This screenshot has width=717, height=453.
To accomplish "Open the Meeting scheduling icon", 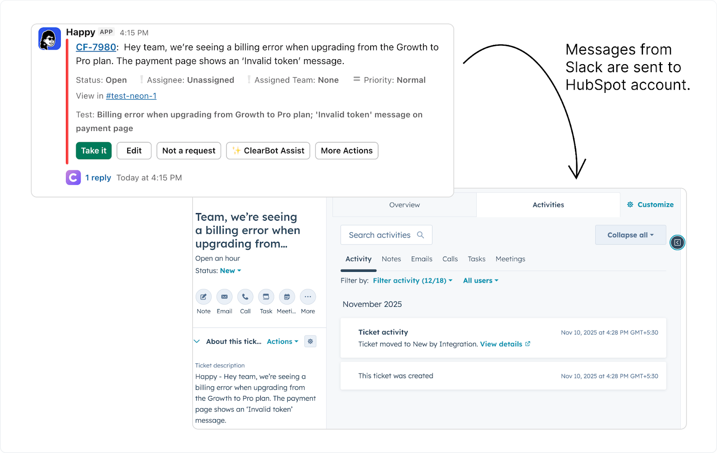I will tap(287, 297).
